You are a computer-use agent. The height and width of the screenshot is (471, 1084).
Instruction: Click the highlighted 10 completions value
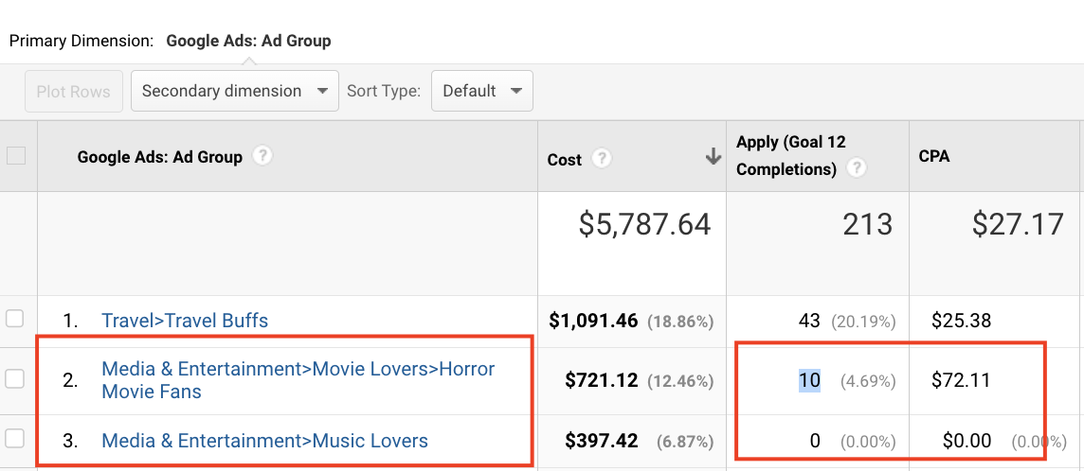click(x=808, y=380)
